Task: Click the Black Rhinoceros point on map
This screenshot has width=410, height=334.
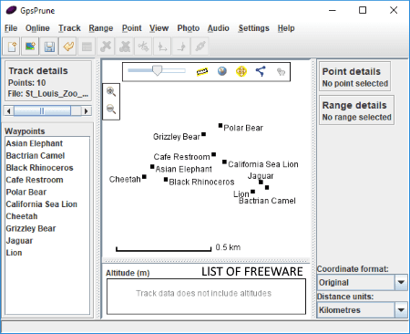Action: (x=166, y=180)
